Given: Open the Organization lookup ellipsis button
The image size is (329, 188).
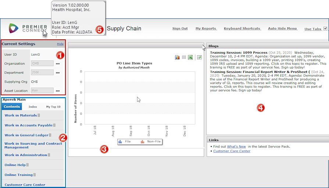Looking at the screenshot, I should pos(57,64).
